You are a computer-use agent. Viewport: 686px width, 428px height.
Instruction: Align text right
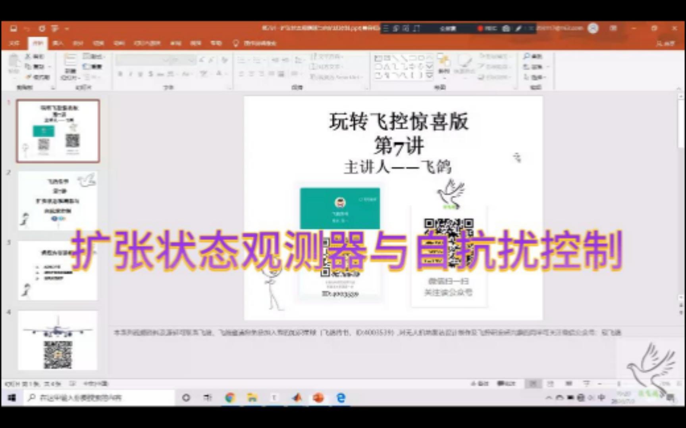(261, 74)
